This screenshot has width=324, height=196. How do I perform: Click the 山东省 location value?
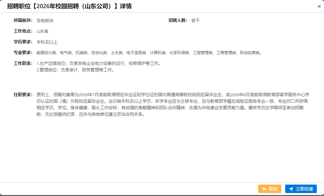click(42, 31)
